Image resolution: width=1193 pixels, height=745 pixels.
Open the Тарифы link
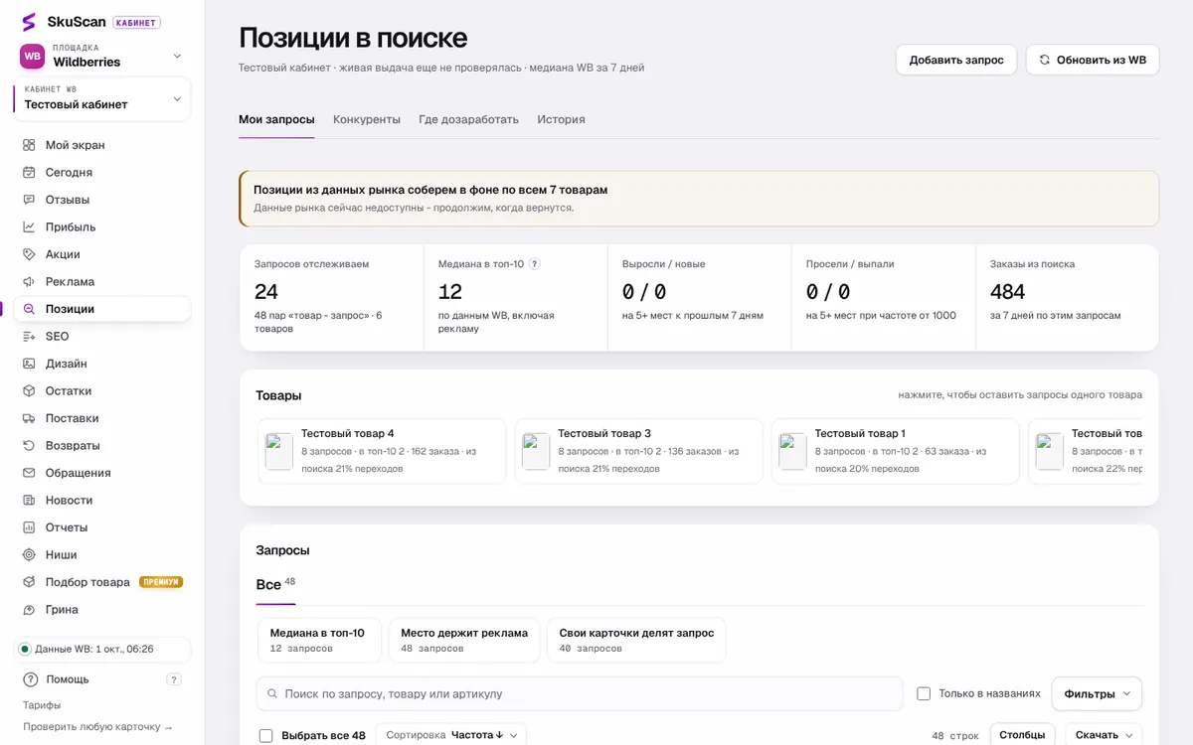[x=42, y=705]
